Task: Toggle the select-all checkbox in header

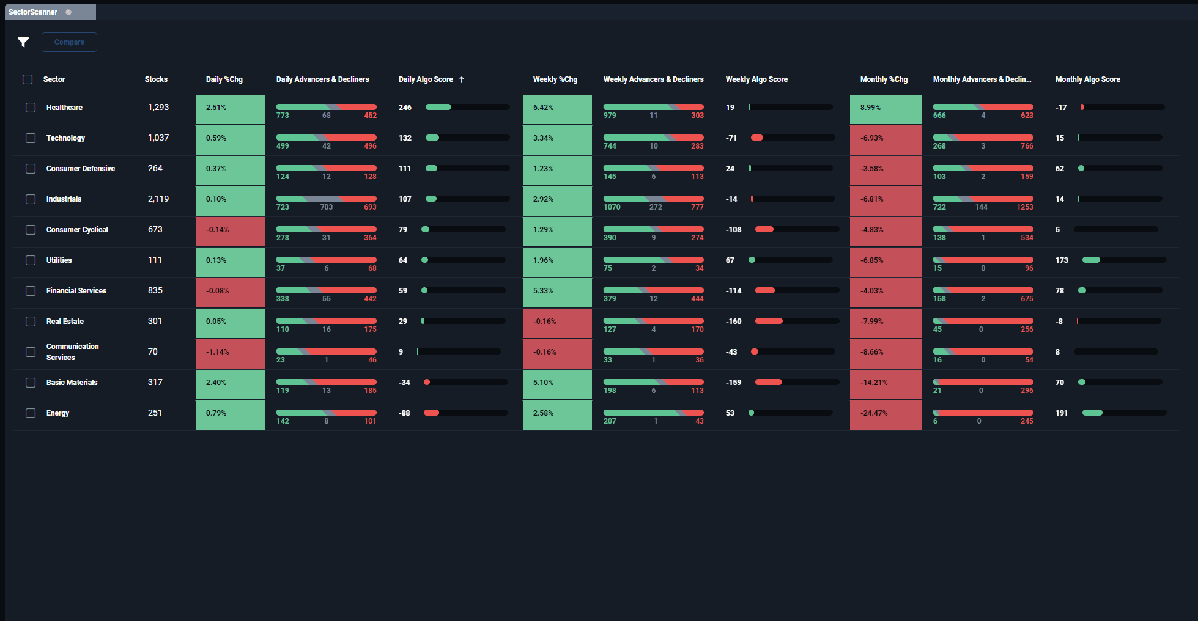Action: (28, 79)
